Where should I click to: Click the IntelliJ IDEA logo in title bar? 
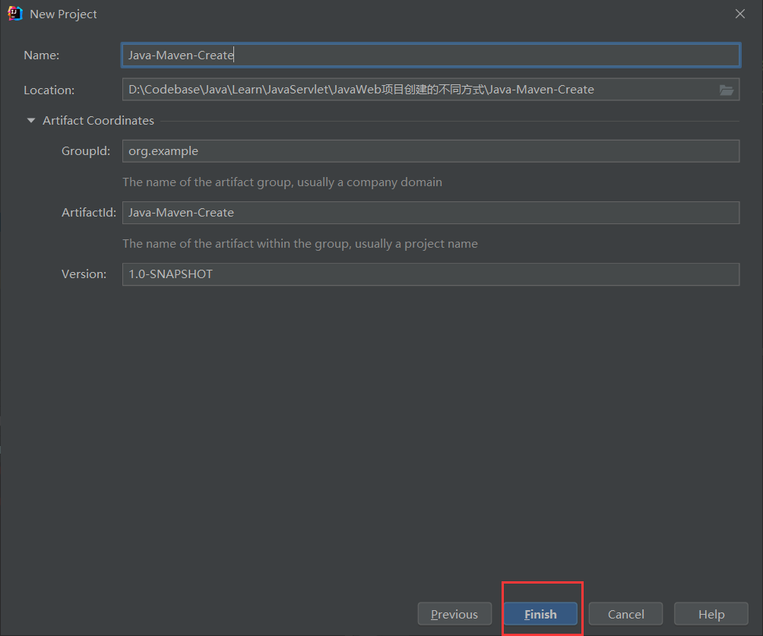point(14,14)
